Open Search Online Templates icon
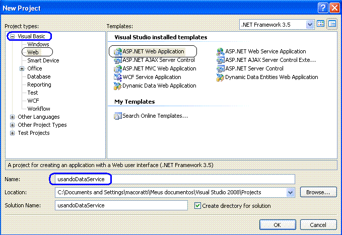Viewport: 342px width, 235px height. tap(118, 116)
